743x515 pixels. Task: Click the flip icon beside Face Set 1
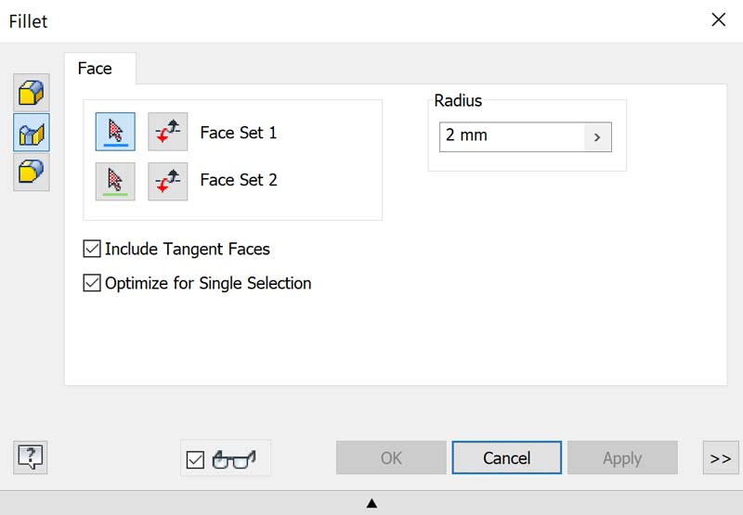(167, 133)
